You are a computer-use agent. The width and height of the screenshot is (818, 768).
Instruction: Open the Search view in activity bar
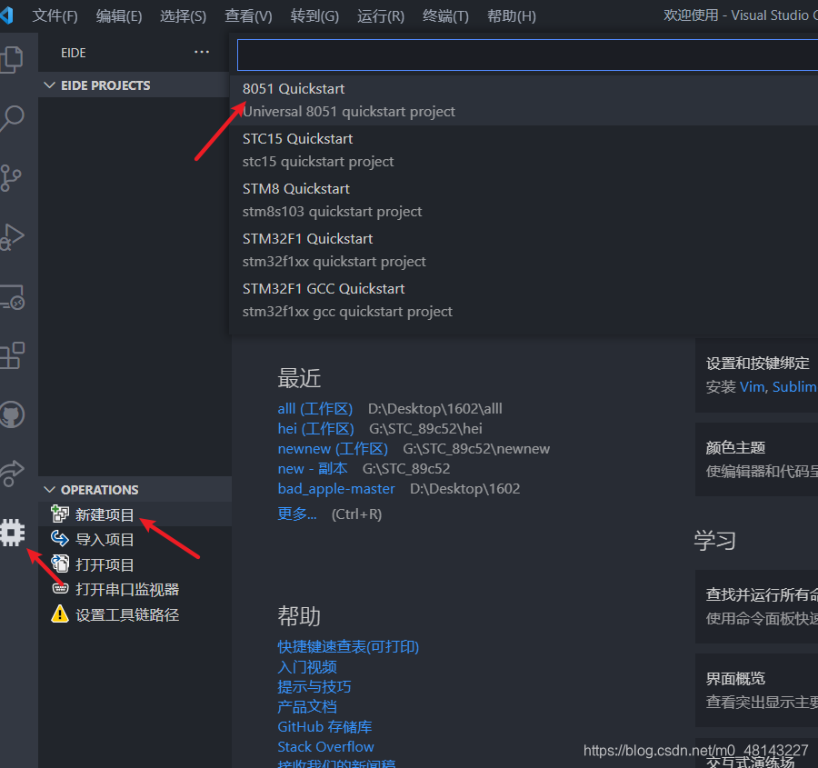point(12,119)
